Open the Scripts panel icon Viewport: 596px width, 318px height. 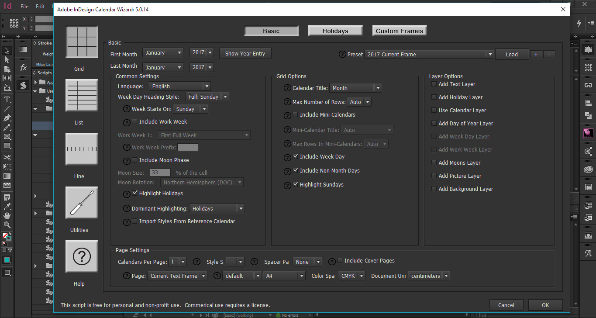coord(23,85)
